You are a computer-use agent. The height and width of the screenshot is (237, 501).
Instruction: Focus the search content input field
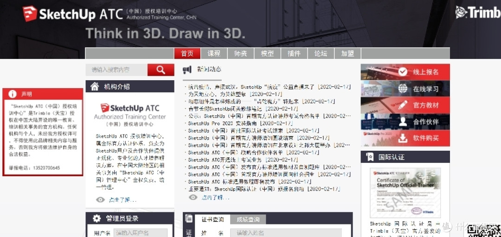tap(116, 70)
